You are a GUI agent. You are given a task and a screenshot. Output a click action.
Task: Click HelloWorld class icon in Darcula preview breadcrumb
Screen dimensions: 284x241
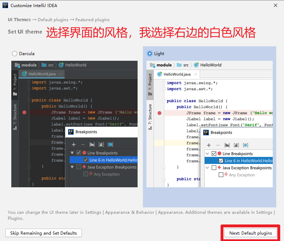point(61,65)
